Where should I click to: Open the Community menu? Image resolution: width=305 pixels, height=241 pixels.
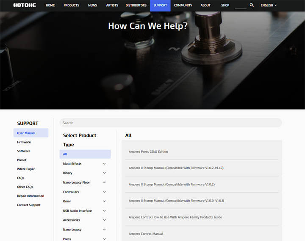point(183,6)
